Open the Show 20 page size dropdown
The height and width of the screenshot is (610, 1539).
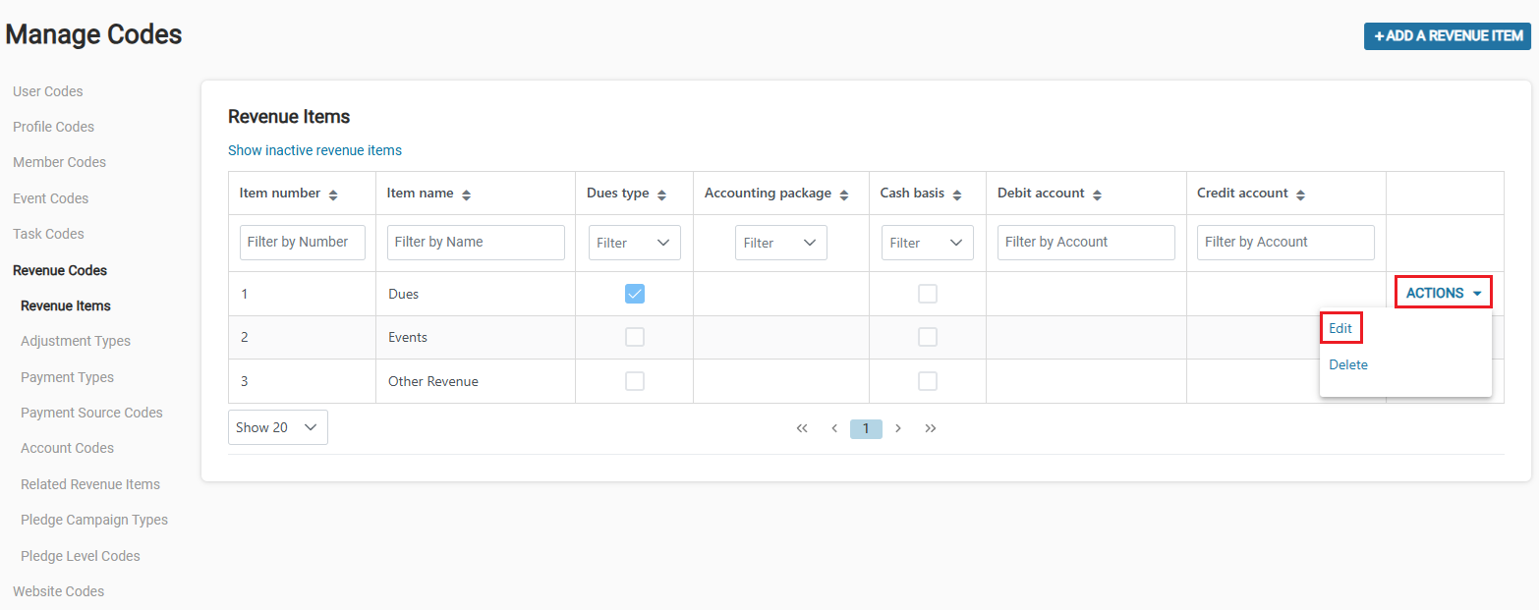pyautogui.click(x=278, y=427)
